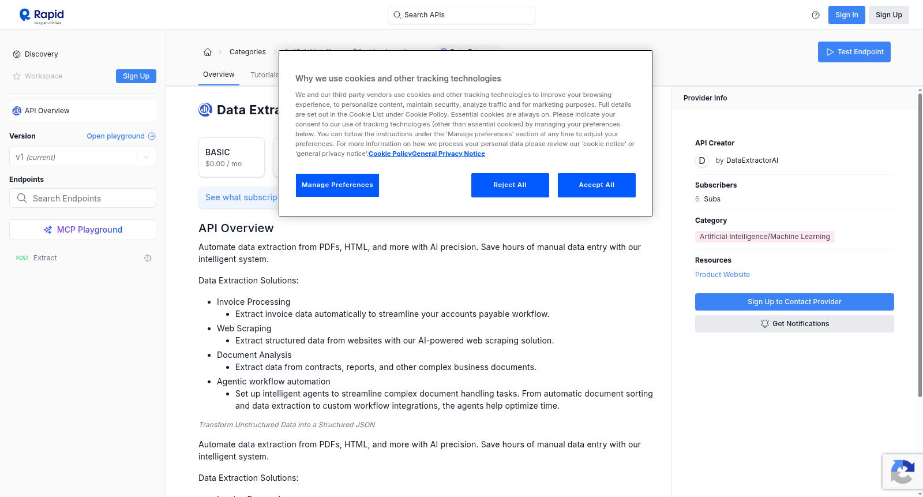This screenshot has width=923, height=497.
Task: Click the Categories breadcrumb link
Action: click(247, 52)
